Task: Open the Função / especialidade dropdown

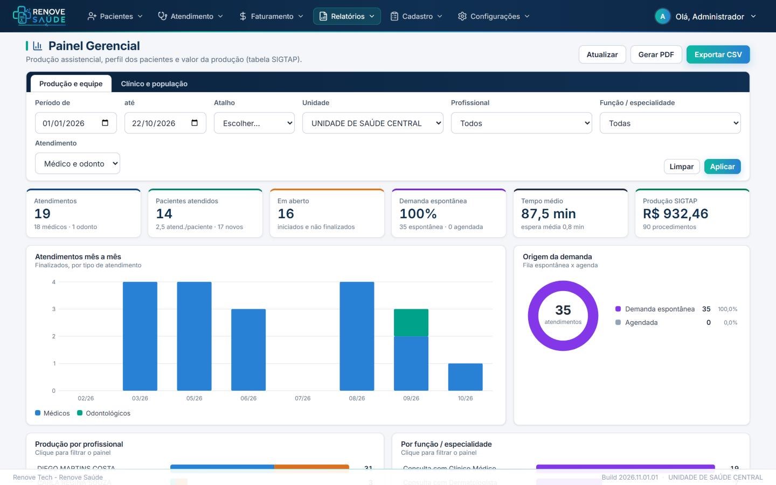Action: coord(670,123)
